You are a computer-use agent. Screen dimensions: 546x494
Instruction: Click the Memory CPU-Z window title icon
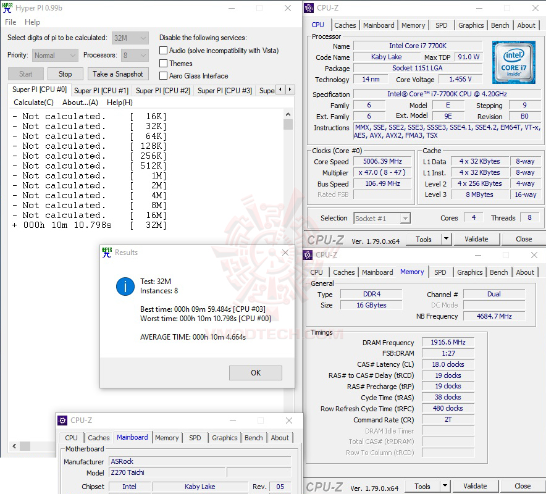[308, 255]
